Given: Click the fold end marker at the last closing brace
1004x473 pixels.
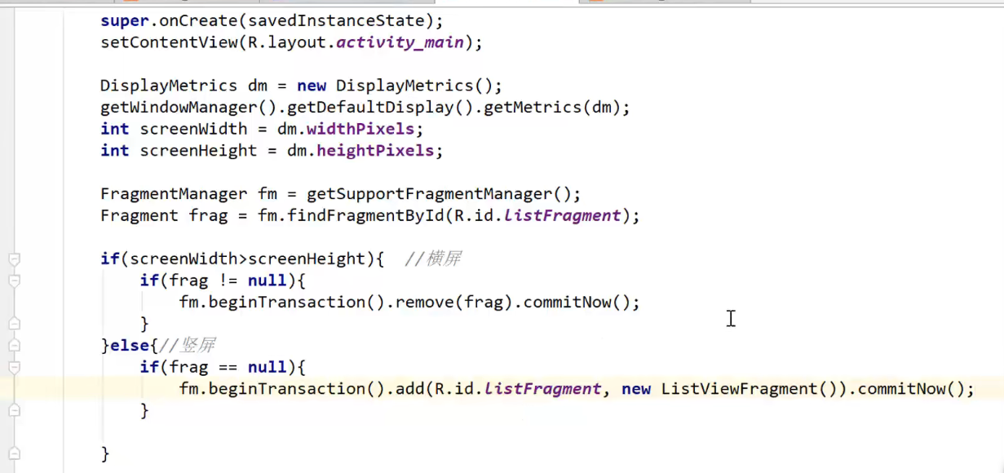Looking at the screenshot, I should pyautogui.click(x=14, y=453).
